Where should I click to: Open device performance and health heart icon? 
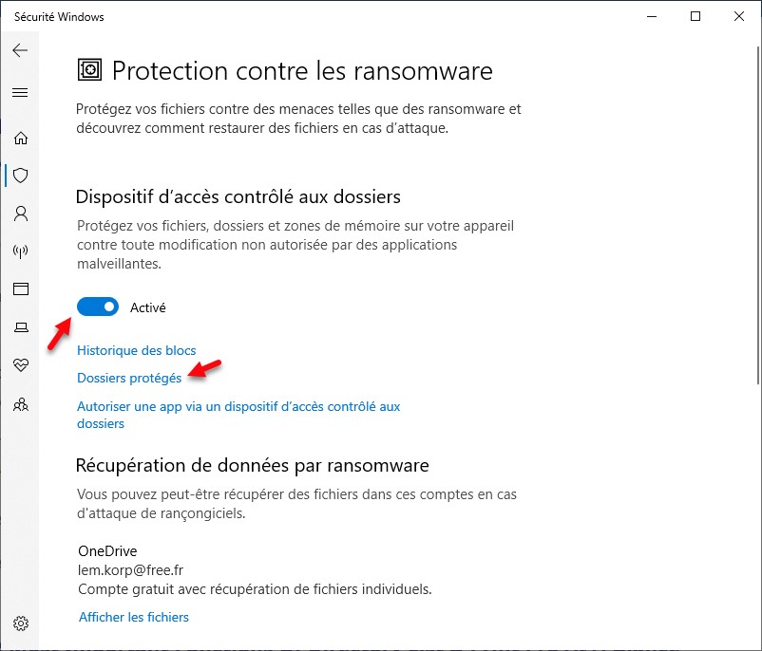click(x=20, y=365)
